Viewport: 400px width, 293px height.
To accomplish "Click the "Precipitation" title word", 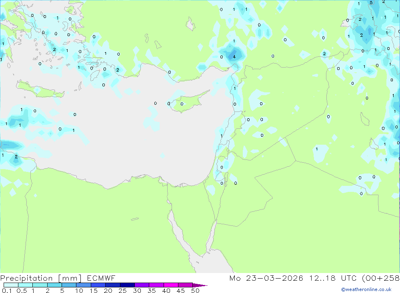I will [x=26, y=278].
